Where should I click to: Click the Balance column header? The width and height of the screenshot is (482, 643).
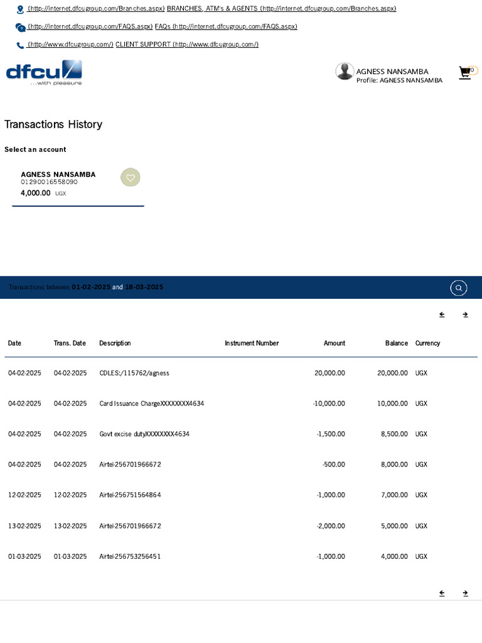pyautogui.click(x=397, y=343)
